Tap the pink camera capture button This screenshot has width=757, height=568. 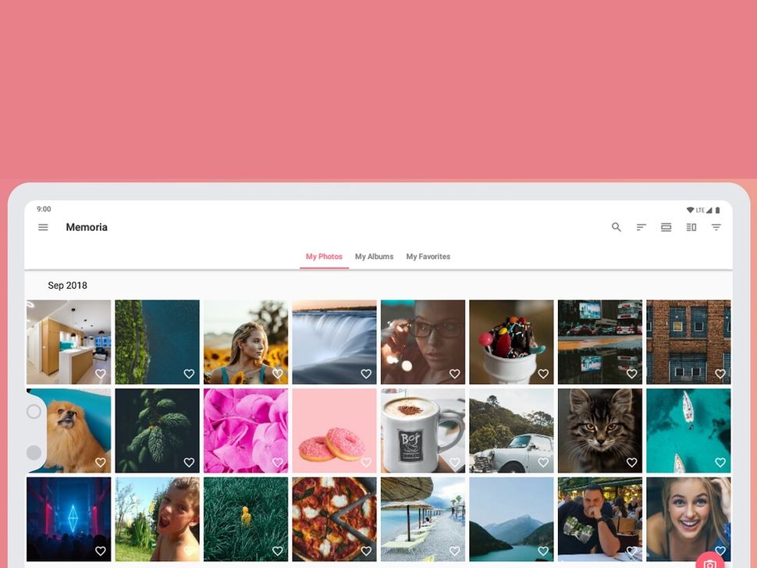709,563
